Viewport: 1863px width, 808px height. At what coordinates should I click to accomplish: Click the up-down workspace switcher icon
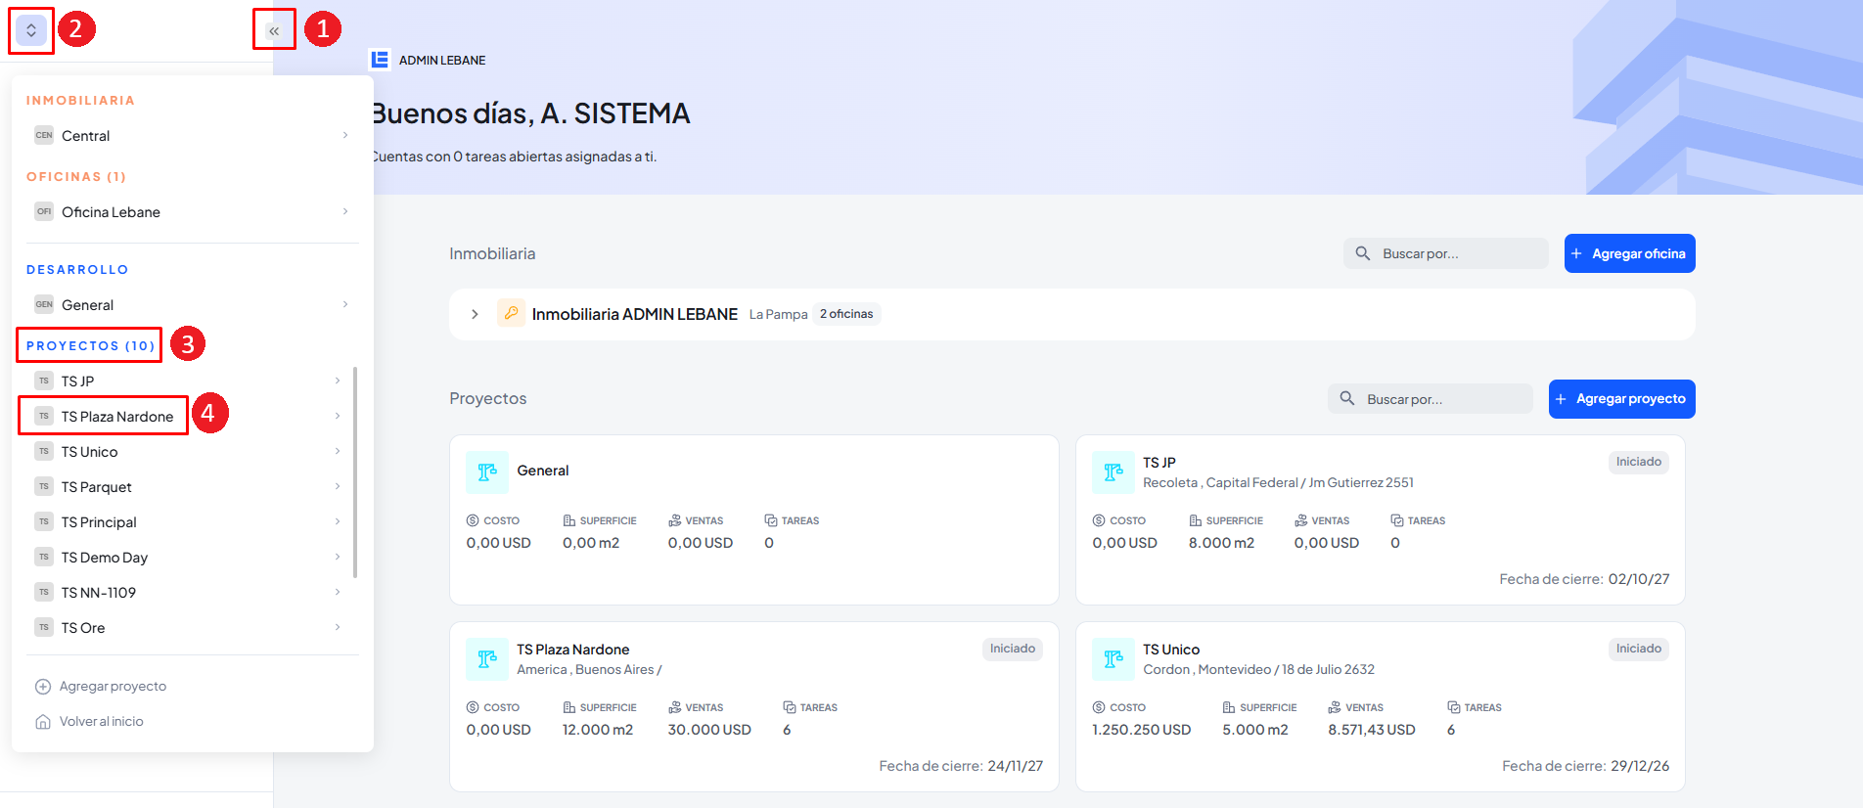[x=31, y=30]
